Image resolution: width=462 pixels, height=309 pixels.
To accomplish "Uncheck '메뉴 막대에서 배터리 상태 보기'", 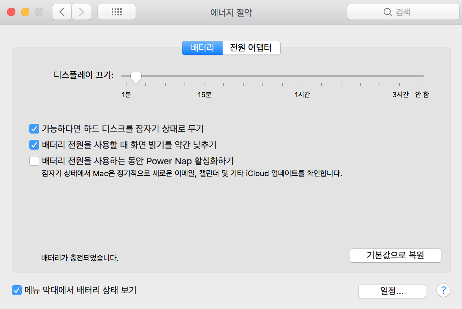I will 16,290.
